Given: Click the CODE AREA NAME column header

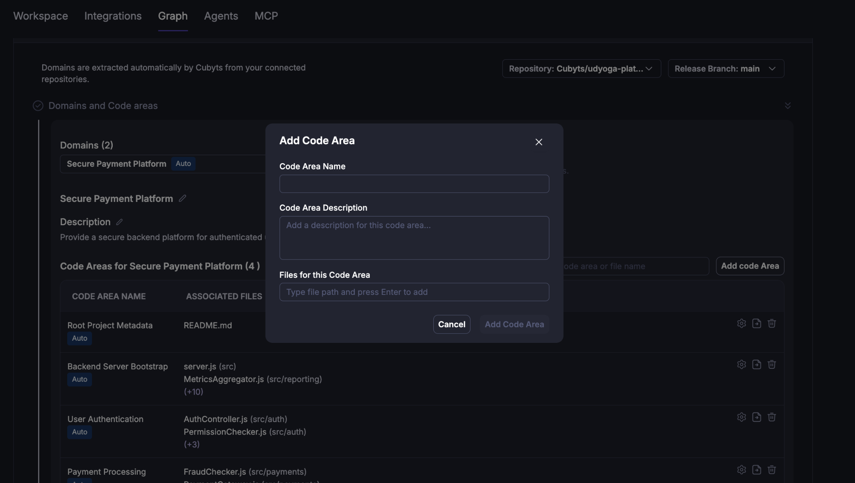Looking at the screenshot, I should [x=109, y=296].
